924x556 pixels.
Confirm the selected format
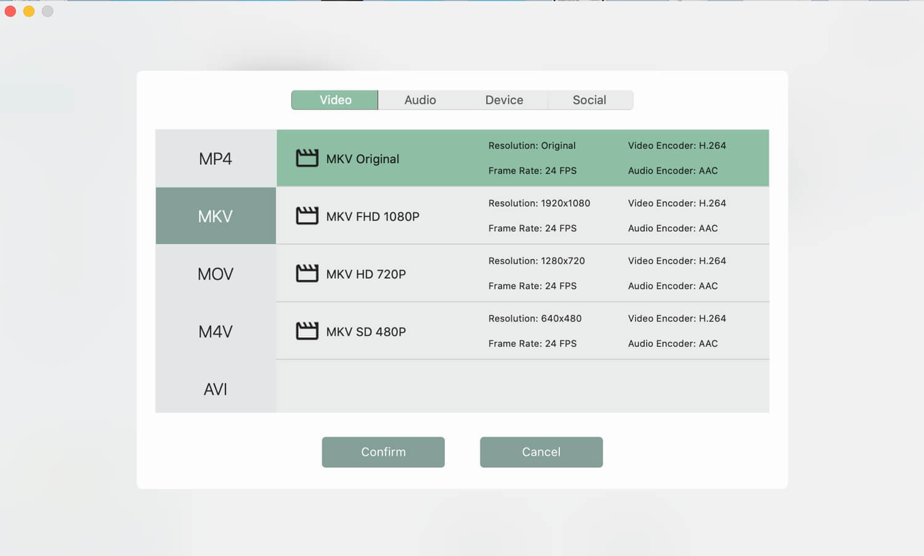click(383, 452)
